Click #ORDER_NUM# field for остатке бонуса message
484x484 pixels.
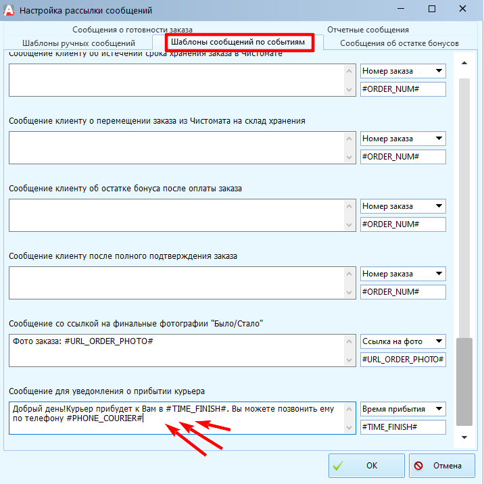tap(403, 224)
